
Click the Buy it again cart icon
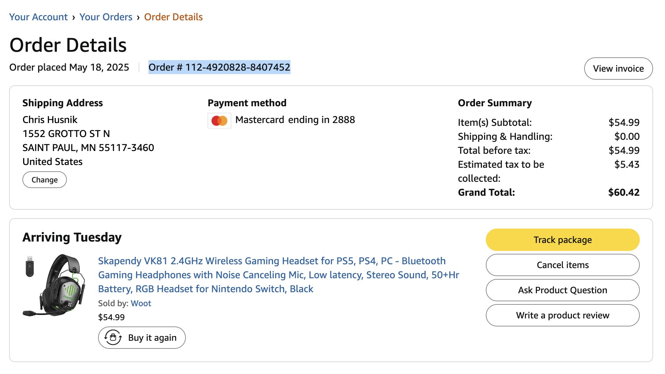click(113, 338)
